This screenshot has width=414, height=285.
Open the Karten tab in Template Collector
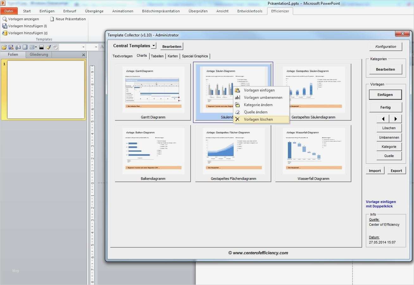[x=173, y=56]
